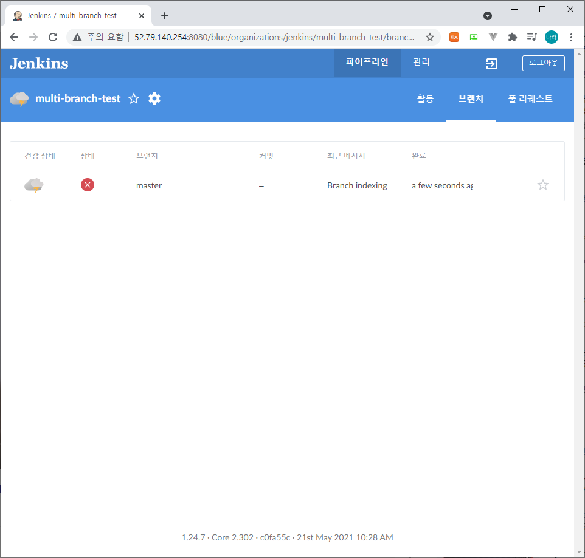Open the tab search dropdown arrow
Viewport: 585px width, 558px height.
[x=488, y=16]
